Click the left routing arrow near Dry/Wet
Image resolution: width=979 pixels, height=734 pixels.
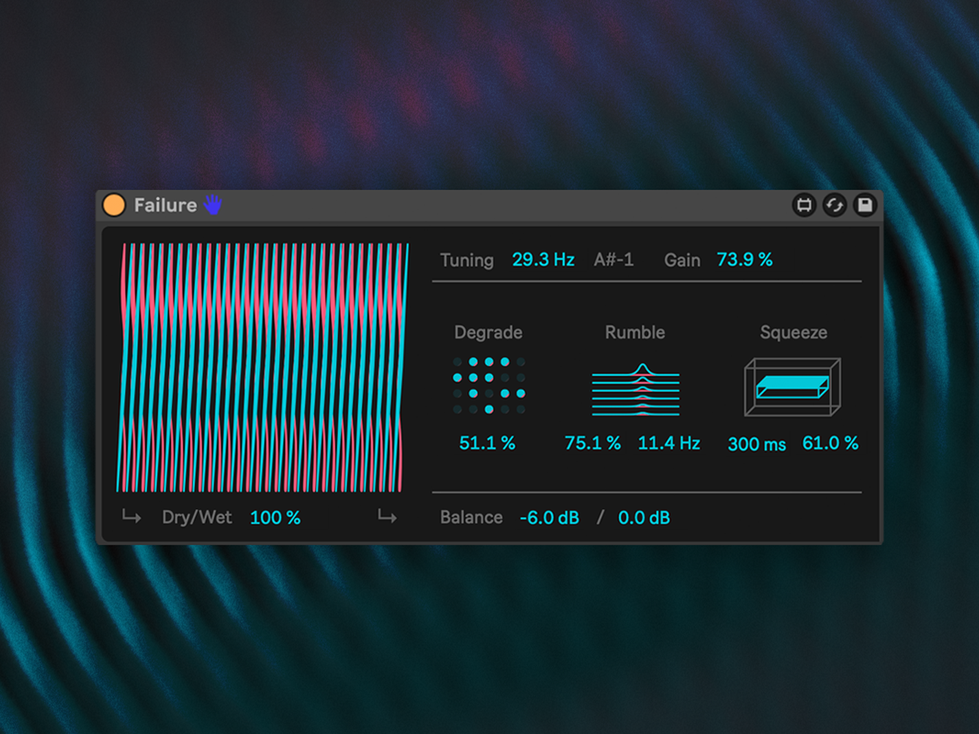[x=132, y=517]
